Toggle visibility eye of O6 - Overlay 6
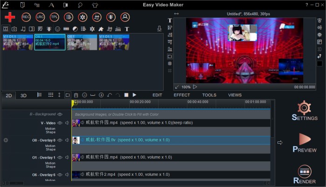The height and width of the screenshot is (187, 326). click(60, 174)
